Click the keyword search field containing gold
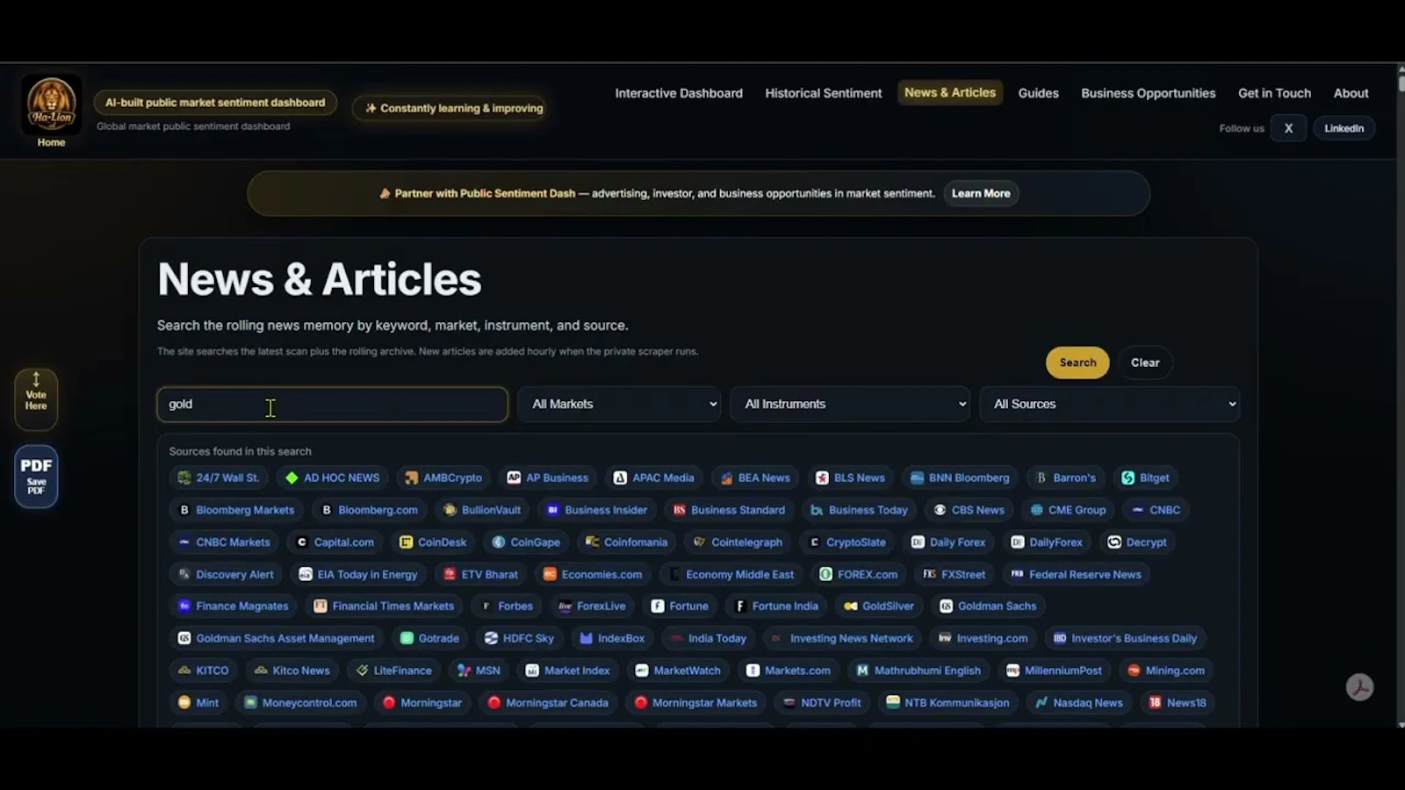The height and width of the screenshot is (790, 1405). (x=332, y=405)
